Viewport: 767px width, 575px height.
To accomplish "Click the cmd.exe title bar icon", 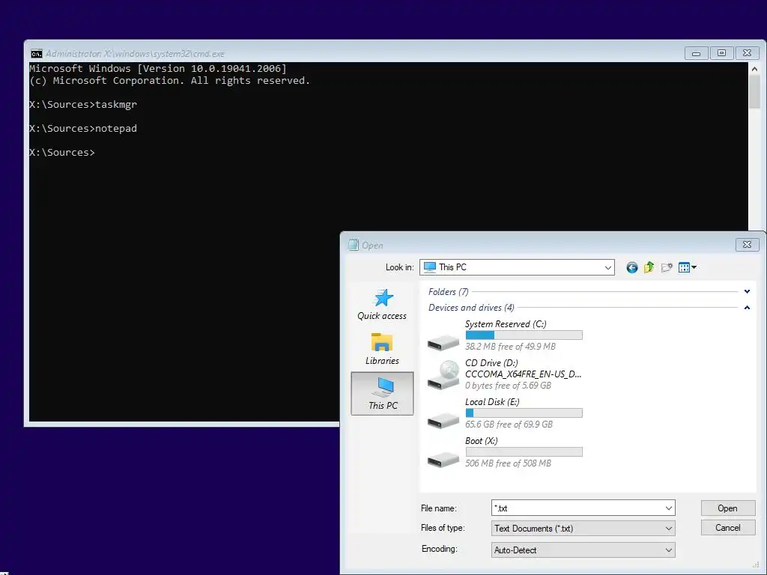I will click(37, 54).
